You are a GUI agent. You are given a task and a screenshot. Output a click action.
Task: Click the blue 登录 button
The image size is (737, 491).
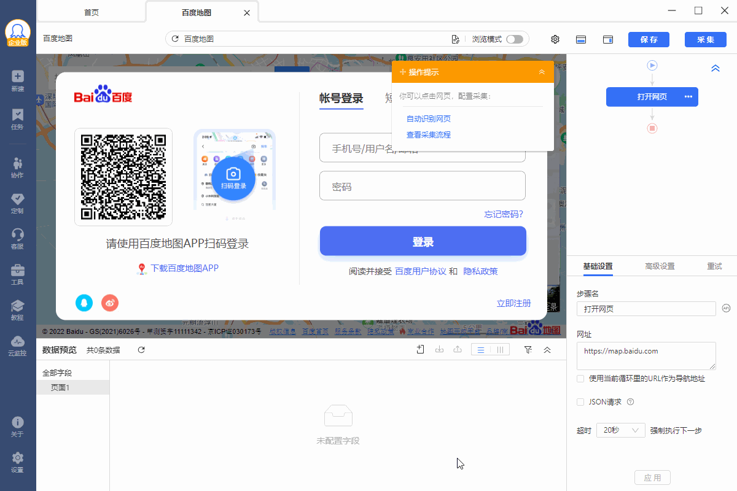[x=423, y=241]
